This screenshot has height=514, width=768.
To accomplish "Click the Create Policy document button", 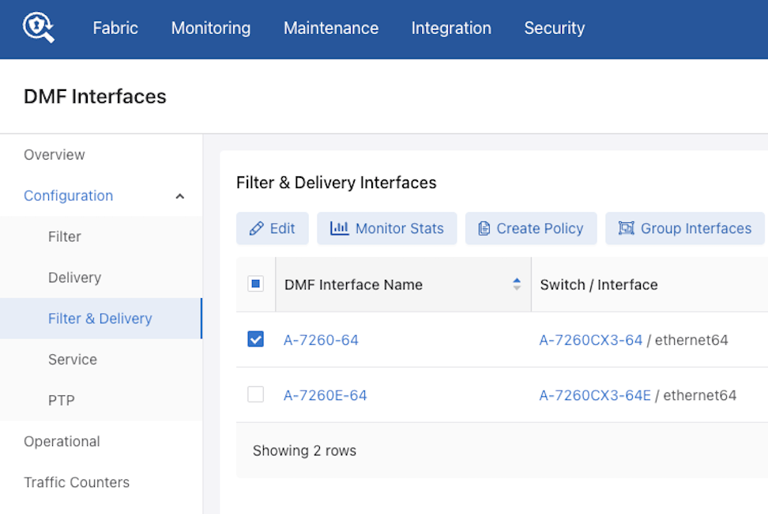I will [530, 229].
